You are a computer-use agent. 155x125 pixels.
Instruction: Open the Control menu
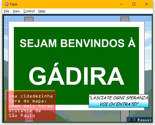pyautogui.click(x=29, y=11)
